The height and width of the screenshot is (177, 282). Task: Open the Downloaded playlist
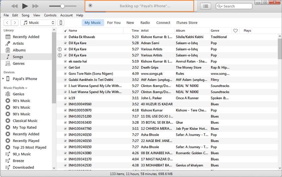pos(26,167)
